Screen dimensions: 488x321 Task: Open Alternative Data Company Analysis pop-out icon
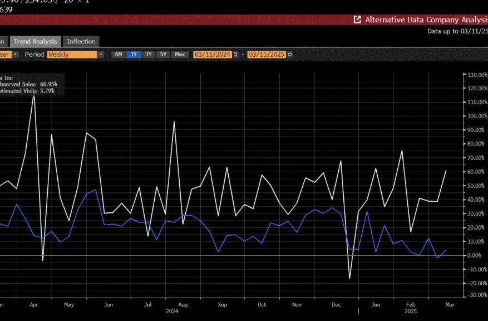click(x=357, y=20)
